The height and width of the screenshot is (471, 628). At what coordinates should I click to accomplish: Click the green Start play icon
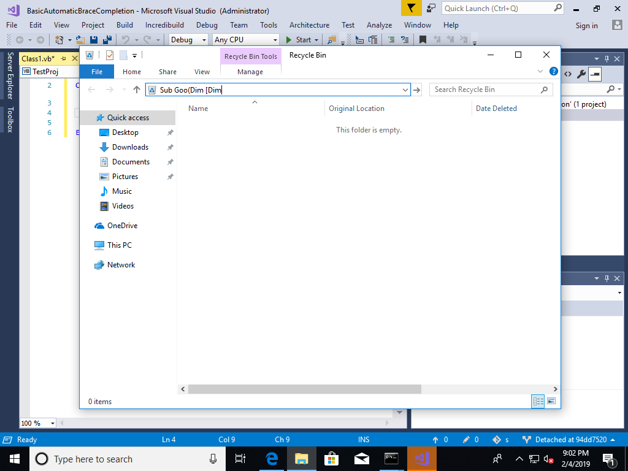(x=289, y=40)
